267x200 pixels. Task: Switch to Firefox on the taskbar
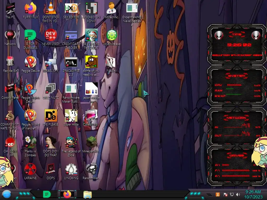[x=67, y=194]
